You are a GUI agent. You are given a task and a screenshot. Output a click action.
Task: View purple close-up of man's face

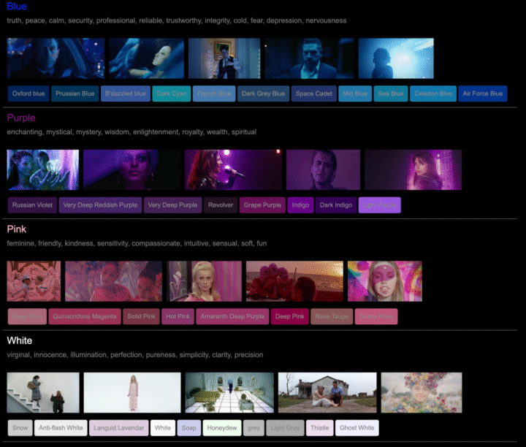click(324, 169)
